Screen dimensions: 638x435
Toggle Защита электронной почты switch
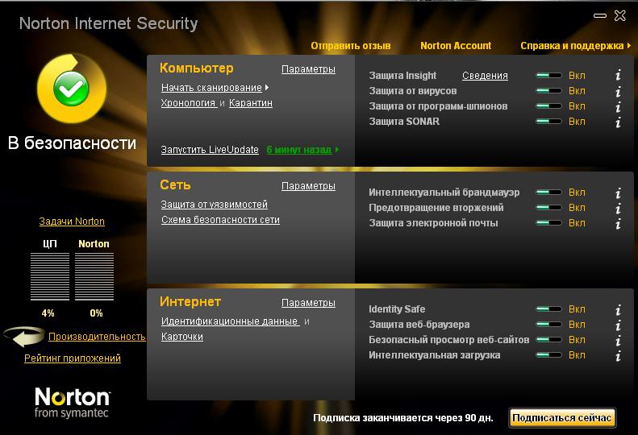pos(549,223)
